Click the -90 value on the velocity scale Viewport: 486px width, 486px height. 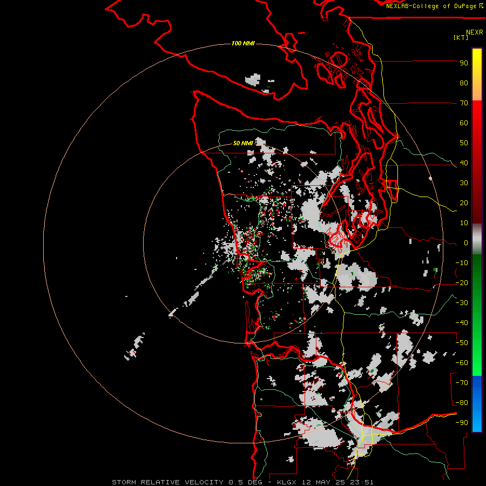[x=462, y=423]
